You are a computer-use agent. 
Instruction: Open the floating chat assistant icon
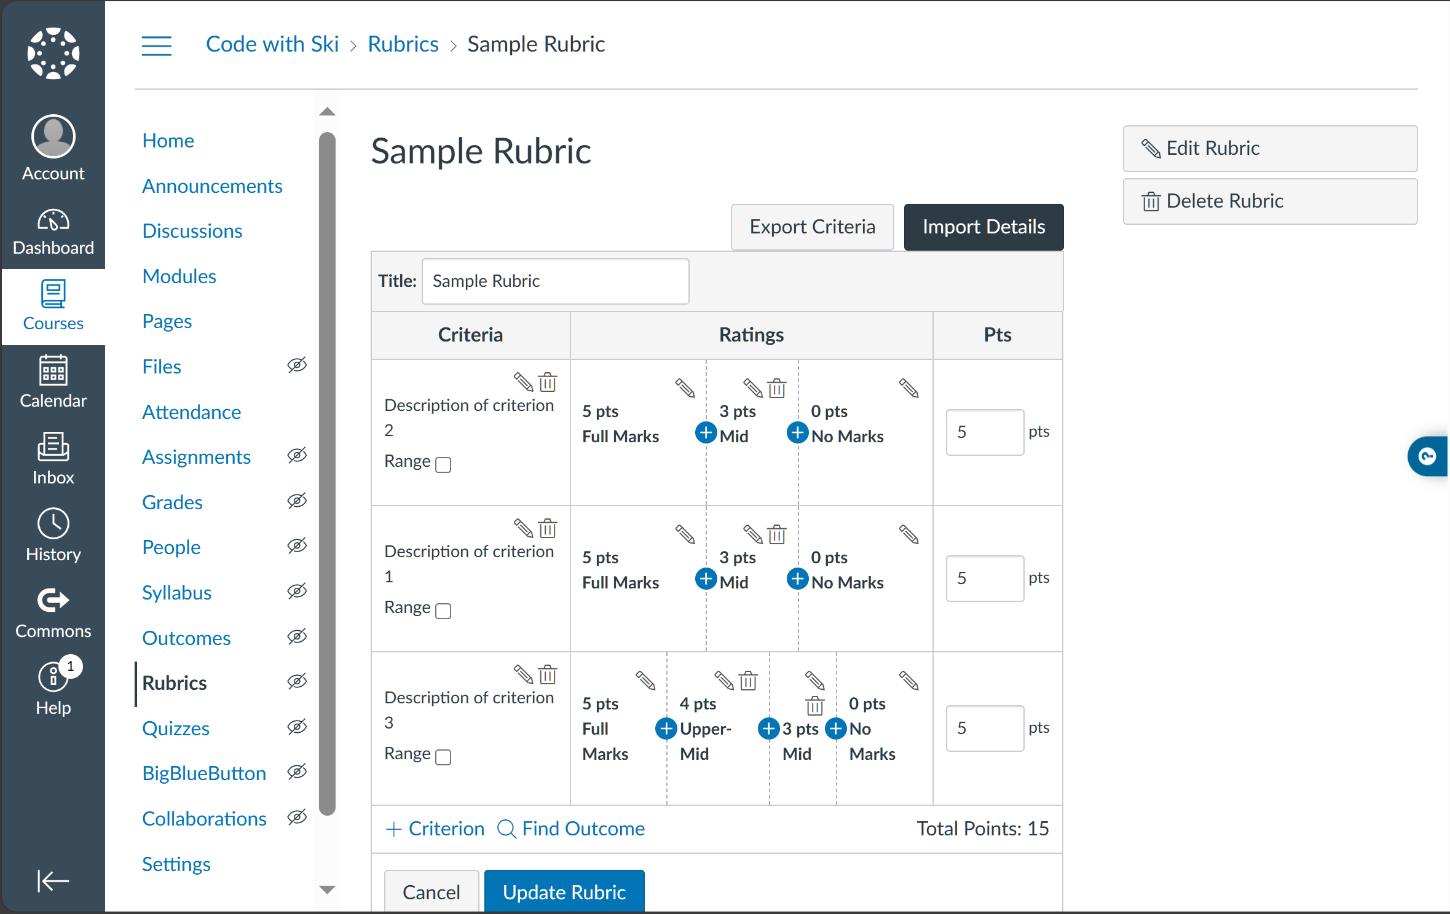pyautogui.click(x=1428, y=456)
